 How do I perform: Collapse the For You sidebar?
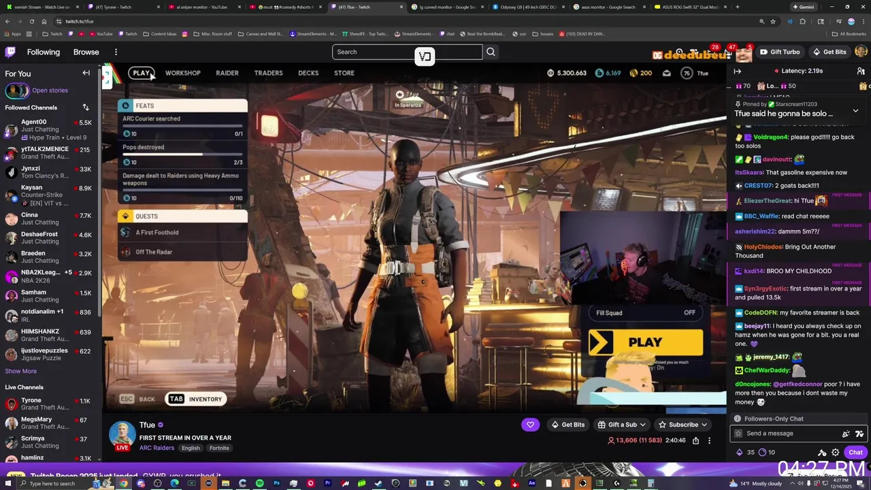[86, 73]
